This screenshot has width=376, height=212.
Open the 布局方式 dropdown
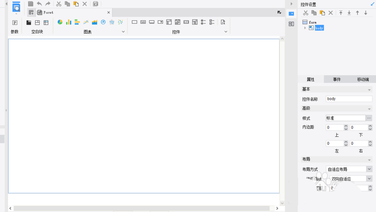point(369,169)
